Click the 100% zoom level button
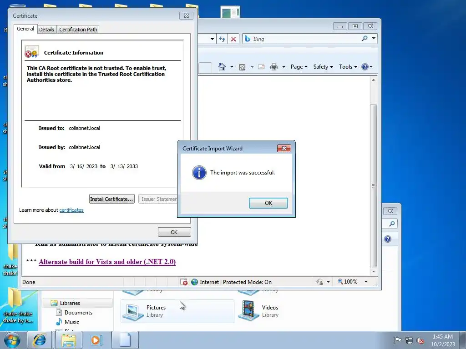466x349 pixels. click(347, 282)
